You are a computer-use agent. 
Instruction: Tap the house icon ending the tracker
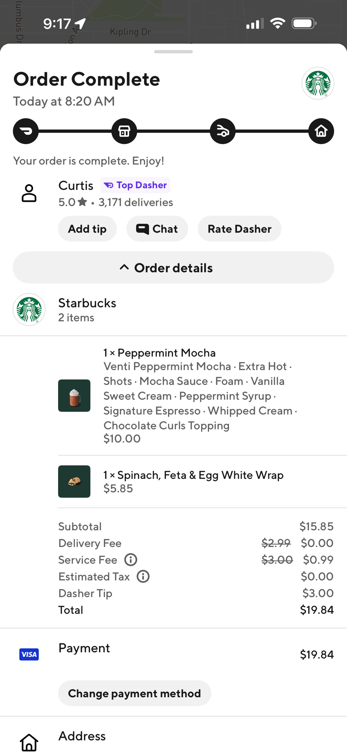pos(321,131)
